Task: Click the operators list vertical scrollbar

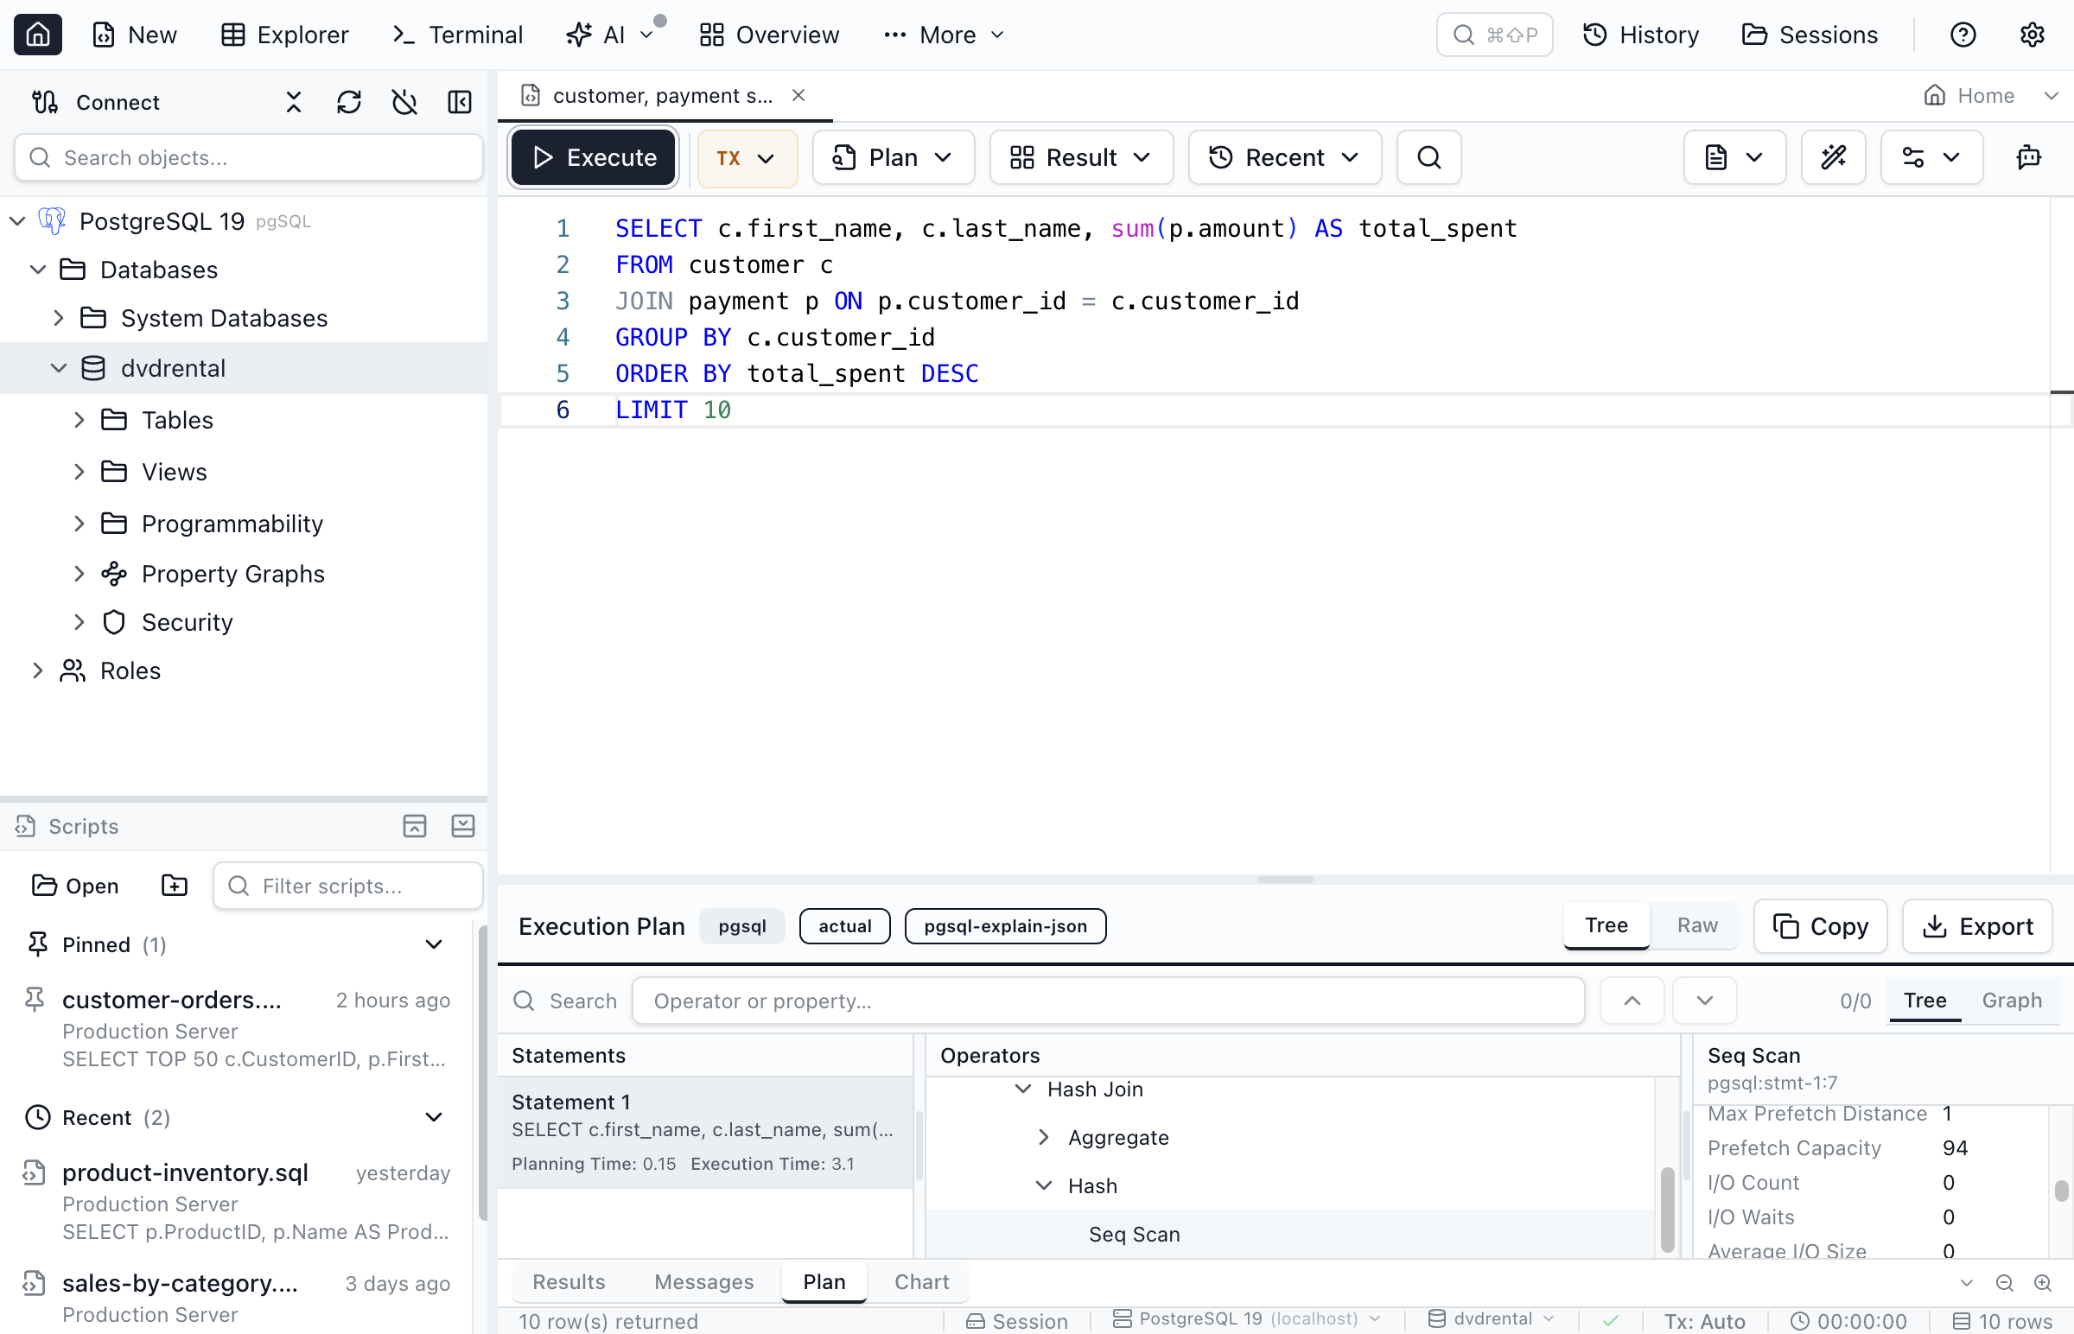Action: point(1667,1210)
